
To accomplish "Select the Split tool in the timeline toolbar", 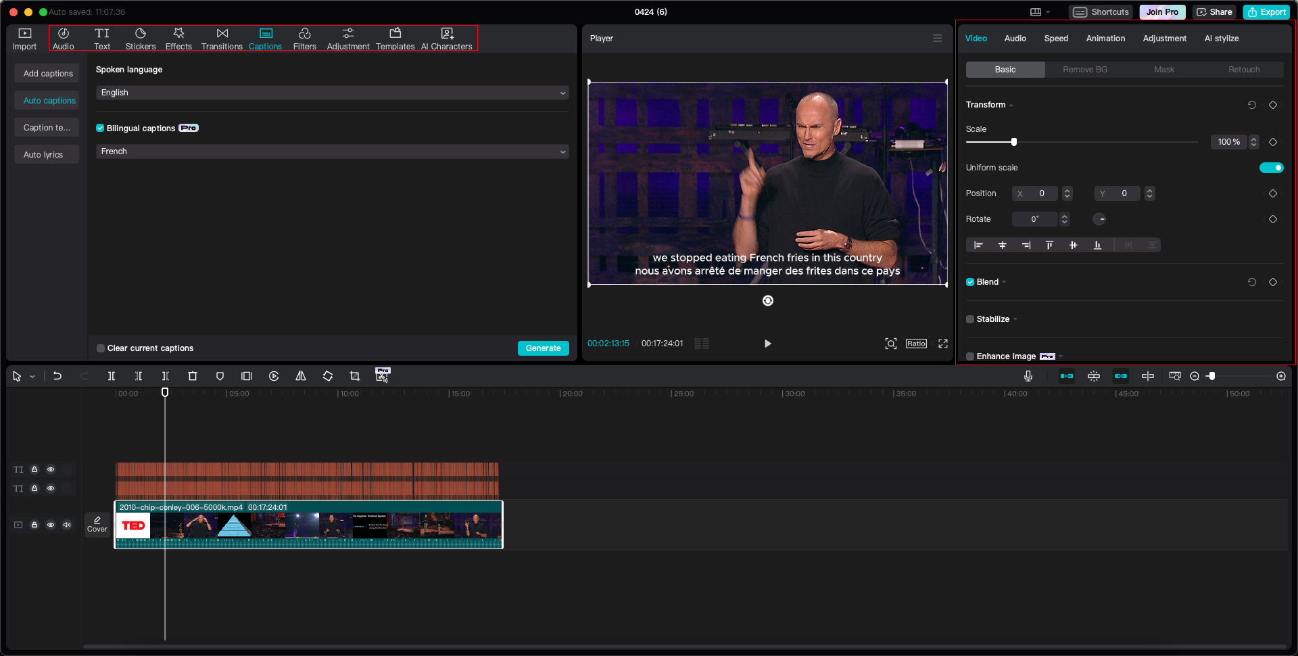I will tap(112, 376).
